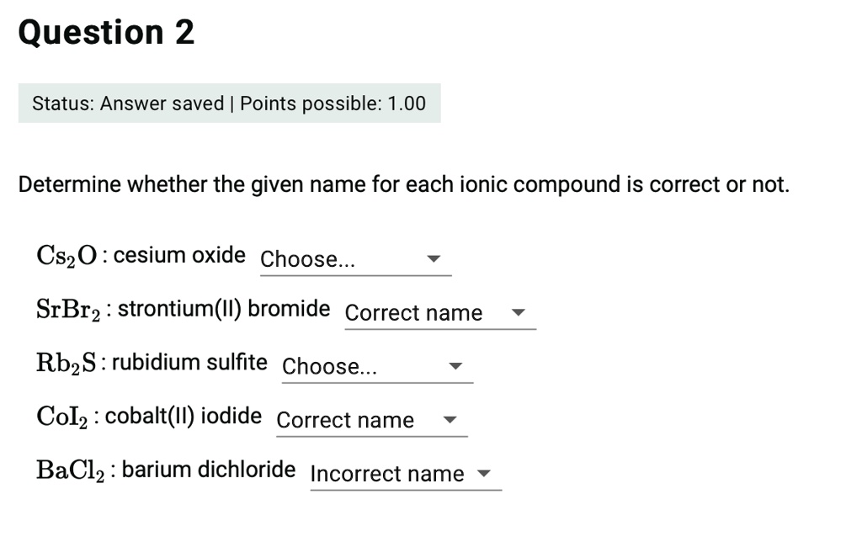
Task: Click the BaCl2 formula label
Action: [74, 470]
